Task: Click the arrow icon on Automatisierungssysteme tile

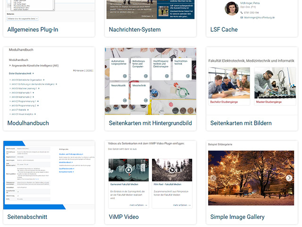Action: click(125, 76)
